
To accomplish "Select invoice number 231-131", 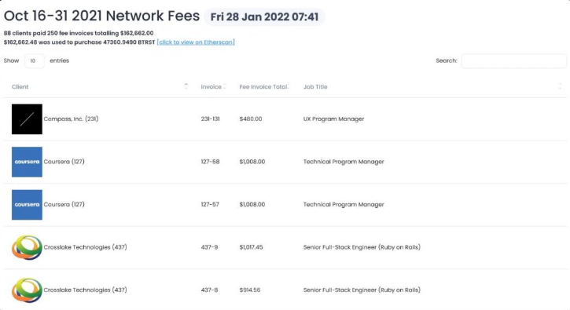I will (x=210, y=119).
